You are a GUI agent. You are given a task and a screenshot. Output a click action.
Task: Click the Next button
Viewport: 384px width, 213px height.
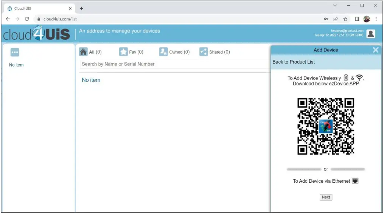(x=326, y=197)
